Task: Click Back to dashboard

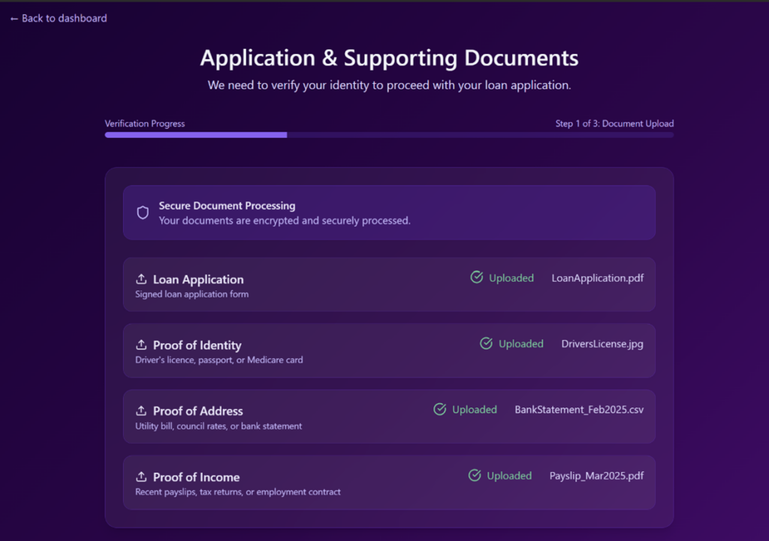Action: click(58, 18)
